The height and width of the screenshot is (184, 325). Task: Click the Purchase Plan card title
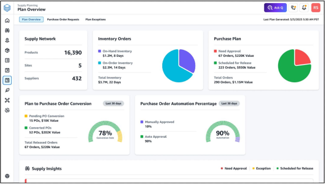(x=227, y=39)
